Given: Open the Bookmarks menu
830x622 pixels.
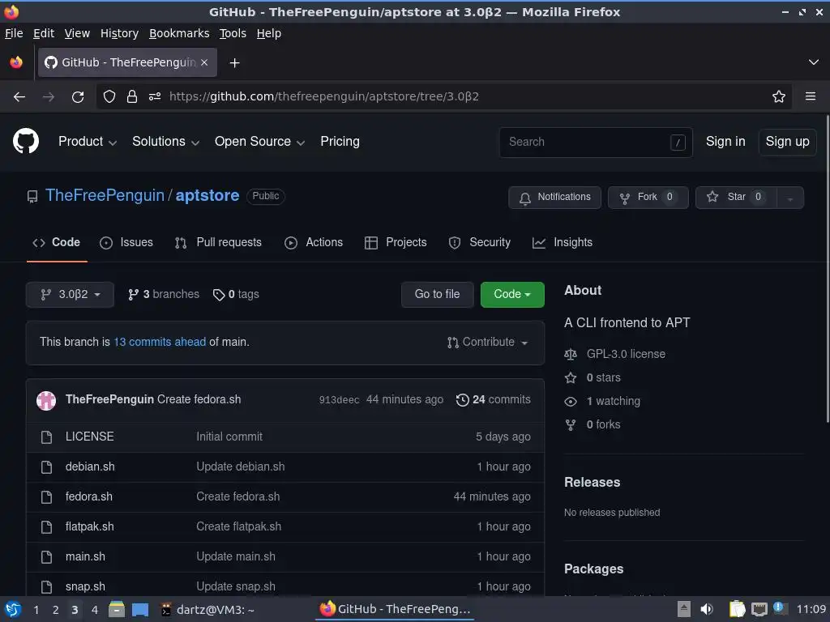Looking at the screenshot, I should (179, 33).
